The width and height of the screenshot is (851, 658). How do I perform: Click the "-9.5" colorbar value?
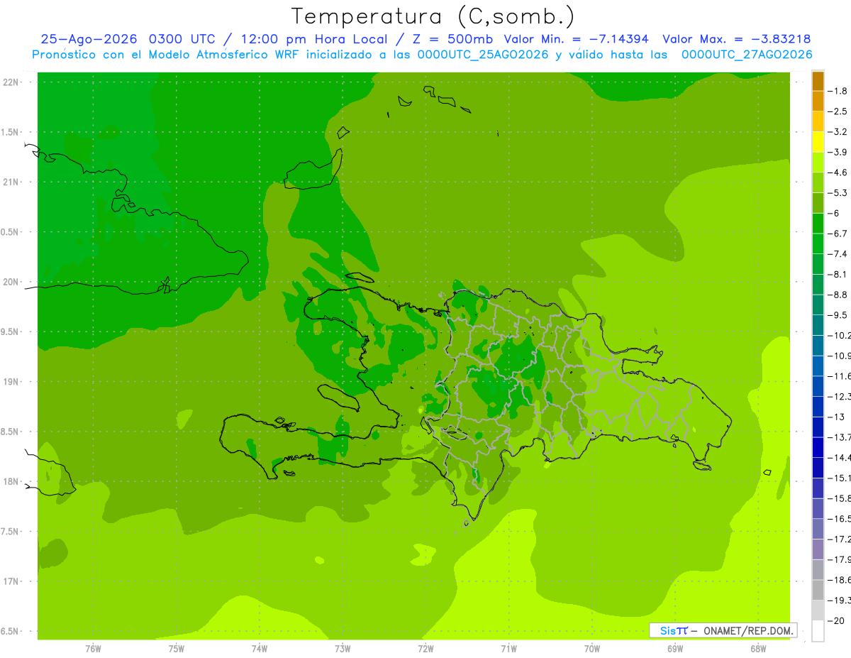[x=838, y=314]
